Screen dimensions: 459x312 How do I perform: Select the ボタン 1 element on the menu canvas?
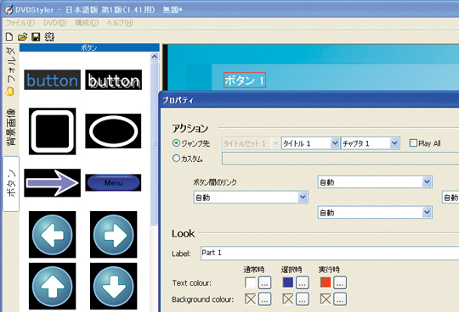click(x=245, y=80)
